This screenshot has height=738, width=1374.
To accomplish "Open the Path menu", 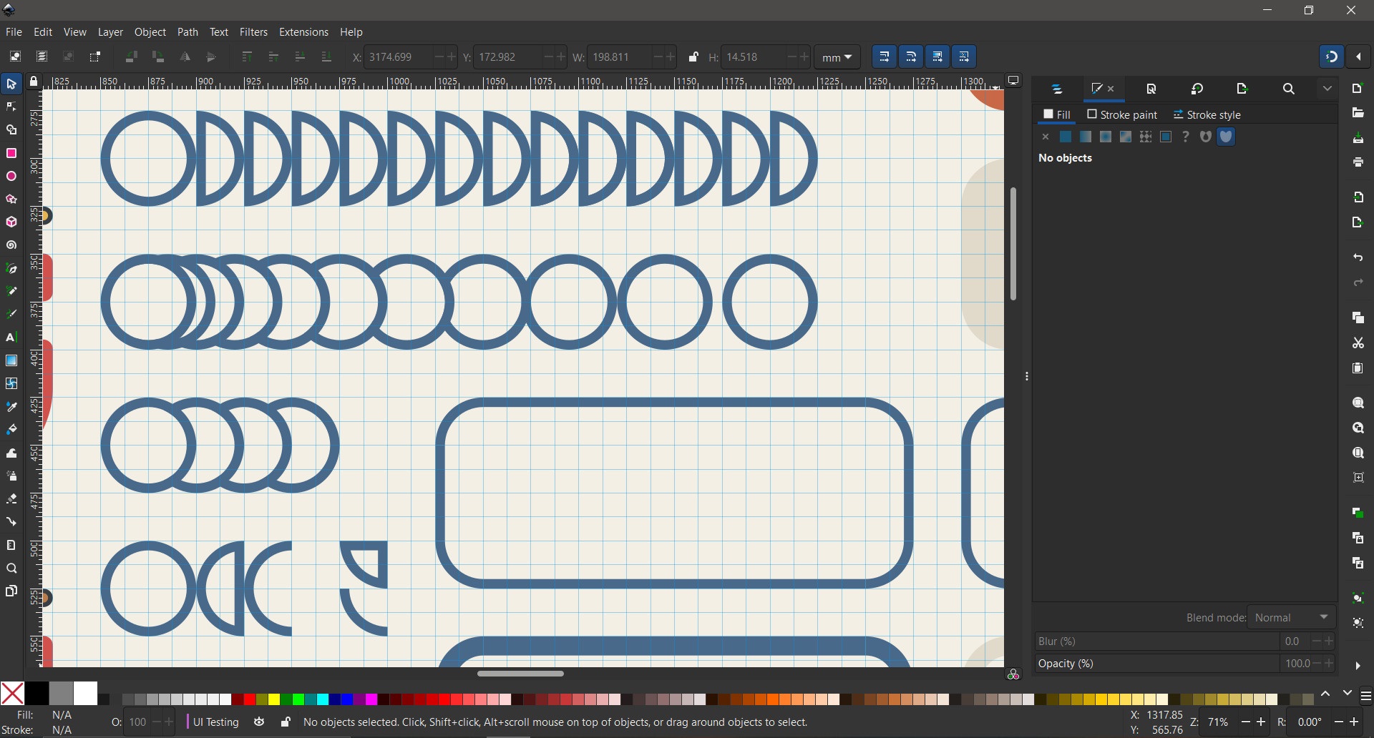I will click(187, 32).
